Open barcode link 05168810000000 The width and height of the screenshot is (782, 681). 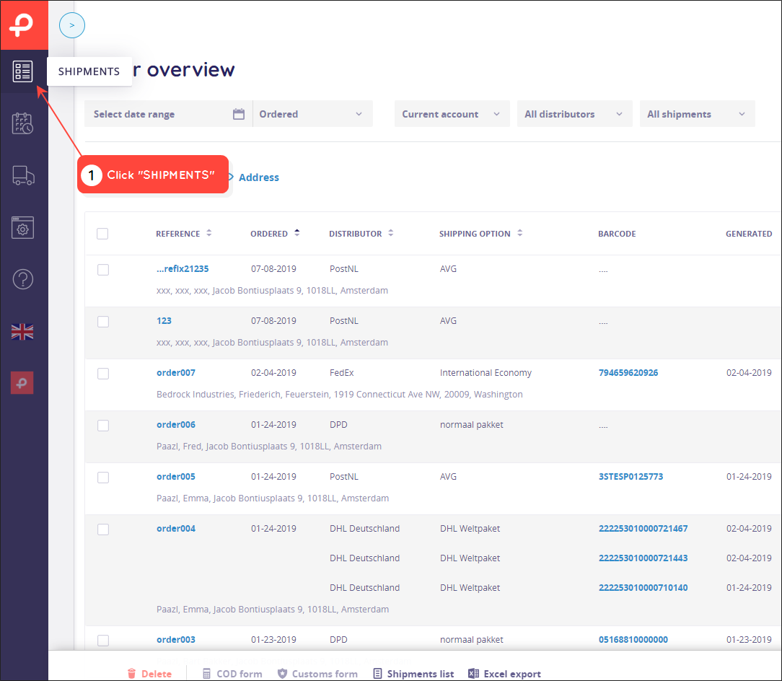[633, 640]
